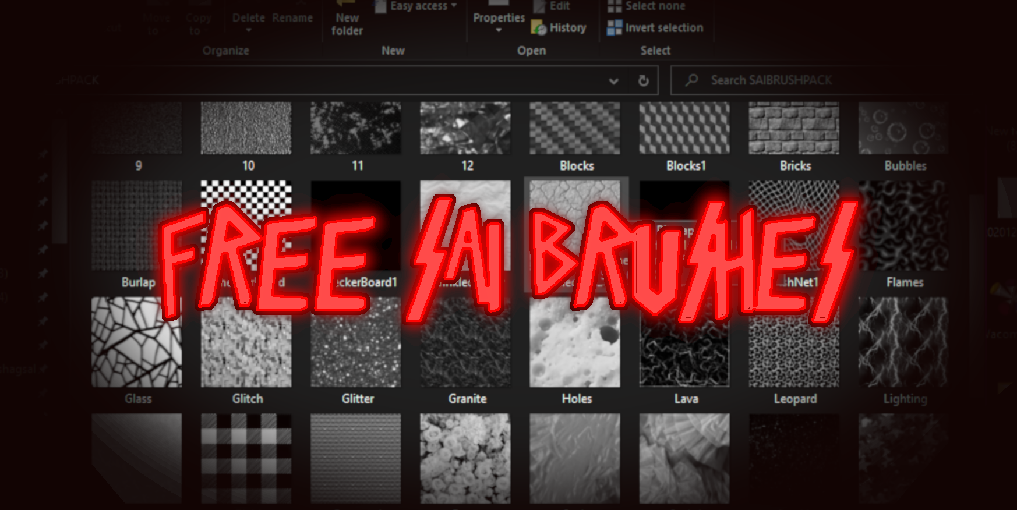Click the Burlap file name label
1017x510 pixels.
tap(138, 282)
